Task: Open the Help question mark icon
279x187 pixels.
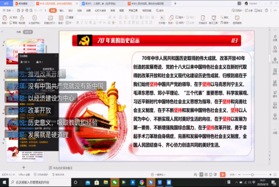Action: 266,10
